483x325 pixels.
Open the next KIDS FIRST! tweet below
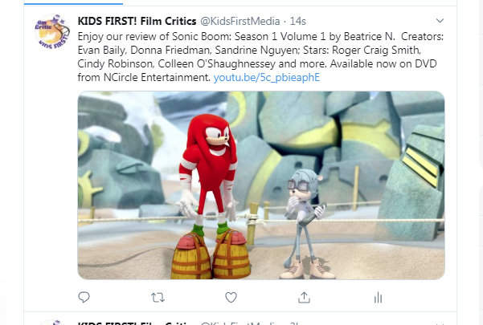(240, 319)
